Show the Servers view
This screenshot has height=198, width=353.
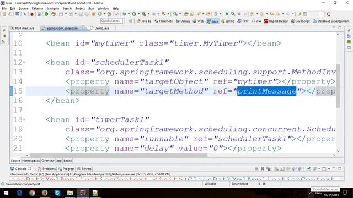[x=84, y=169]
